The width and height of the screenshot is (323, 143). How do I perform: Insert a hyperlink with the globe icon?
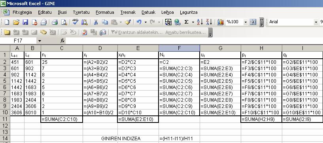[x=178, y=22]
